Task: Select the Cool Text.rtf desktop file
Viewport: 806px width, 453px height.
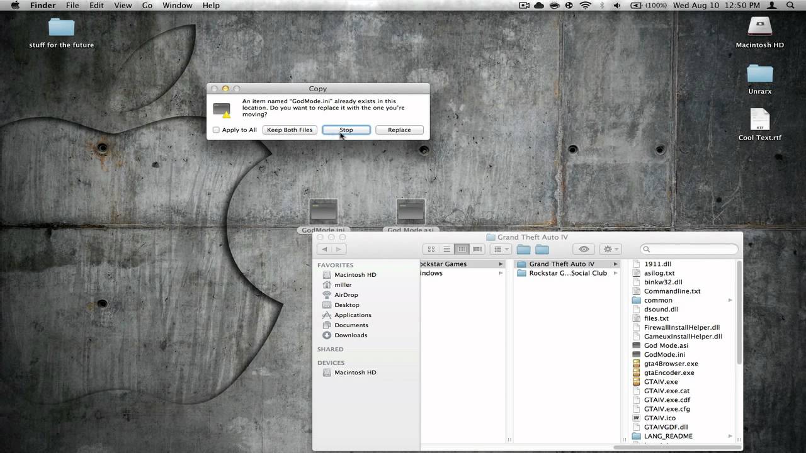Action: pyautogui.click(x=760, y=125)
